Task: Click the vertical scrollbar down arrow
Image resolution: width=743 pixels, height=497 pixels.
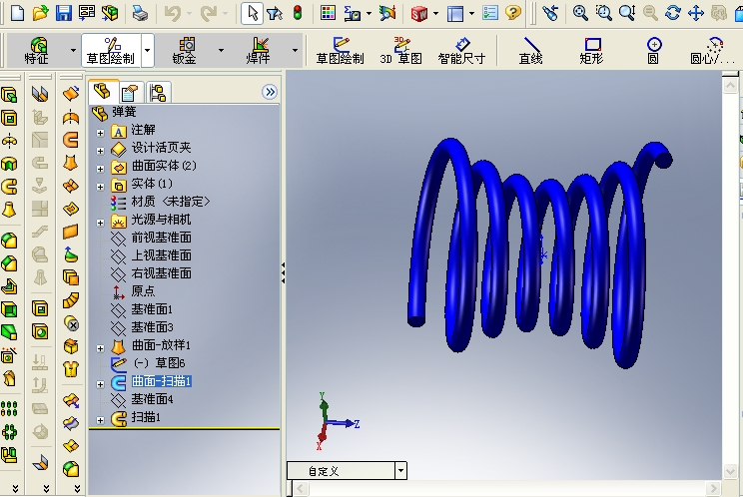Action: (730, 471)
